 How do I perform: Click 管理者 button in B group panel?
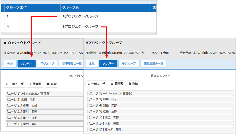(117, 84)
